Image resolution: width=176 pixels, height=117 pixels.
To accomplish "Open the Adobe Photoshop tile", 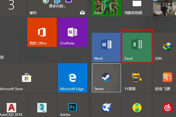I will coord(72,108).
